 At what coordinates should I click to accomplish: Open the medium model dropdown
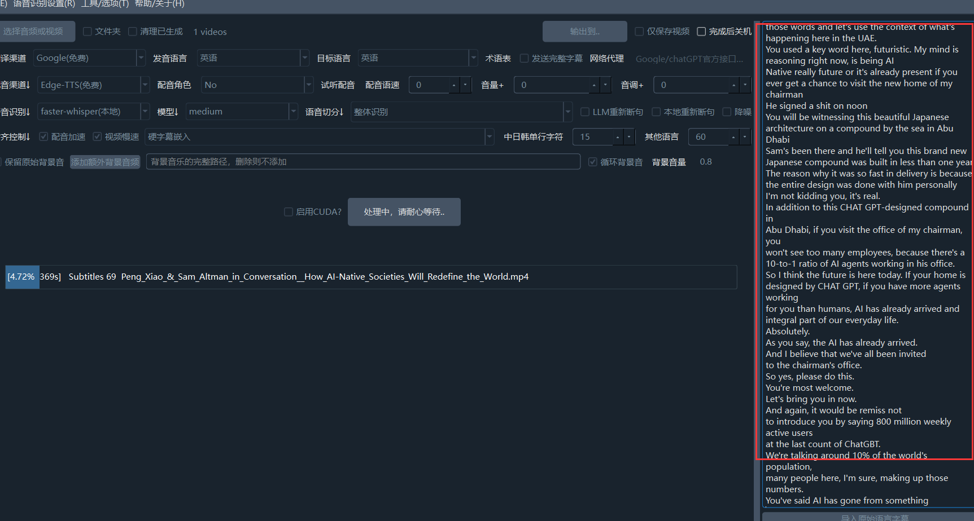293,112
